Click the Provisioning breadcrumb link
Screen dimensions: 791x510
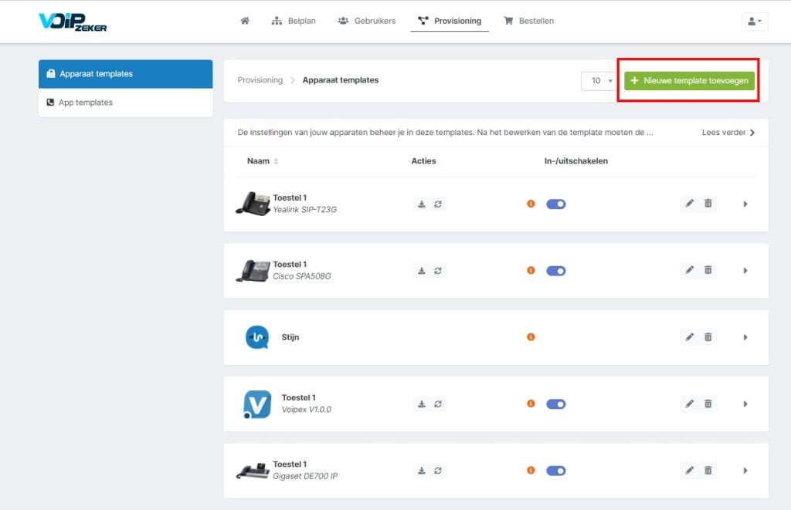click(x=260, y=80)
